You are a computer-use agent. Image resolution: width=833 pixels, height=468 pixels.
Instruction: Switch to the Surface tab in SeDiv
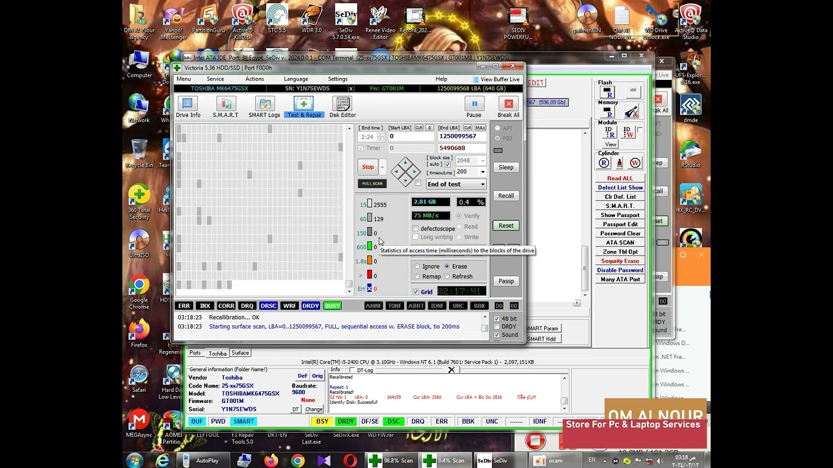240,353
